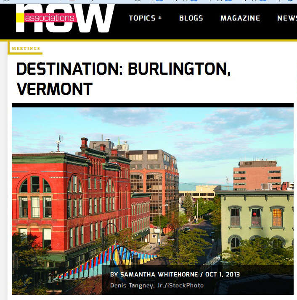This screenshot has height=300, width=297.
Task: Click the pink 'associations' label in logo
Action: coord(50,18)
